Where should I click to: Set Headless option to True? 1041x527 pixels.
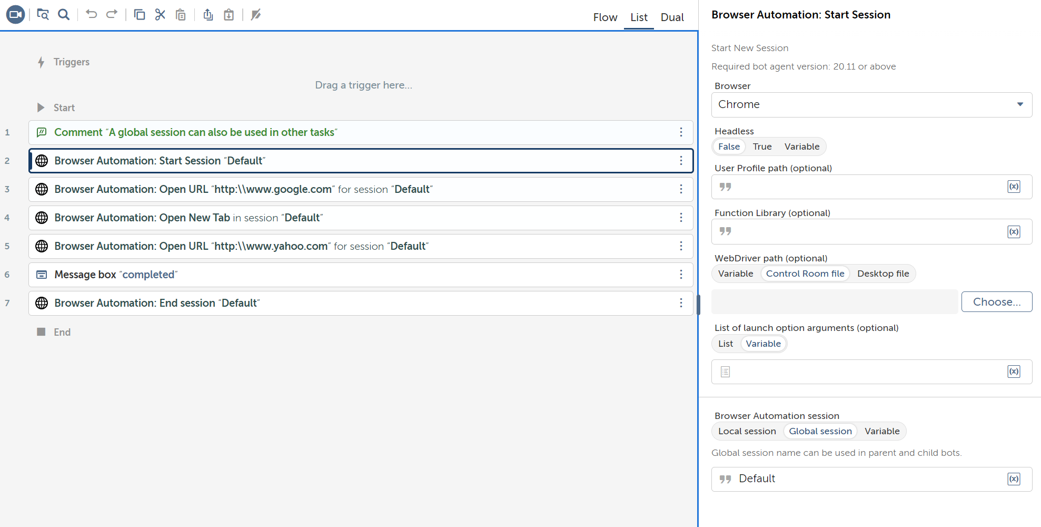coord(762,147)
